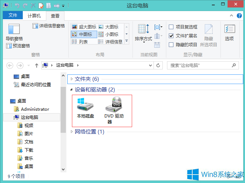Open Folder Options (选项) button
The image size is (245, 183).
tap(229, 32)
